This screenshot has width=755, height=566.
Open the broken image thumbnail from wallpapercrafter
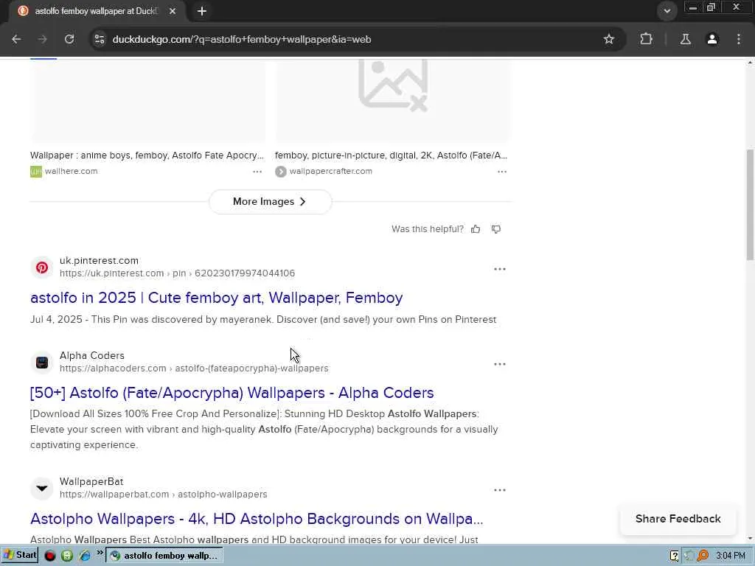393,100
